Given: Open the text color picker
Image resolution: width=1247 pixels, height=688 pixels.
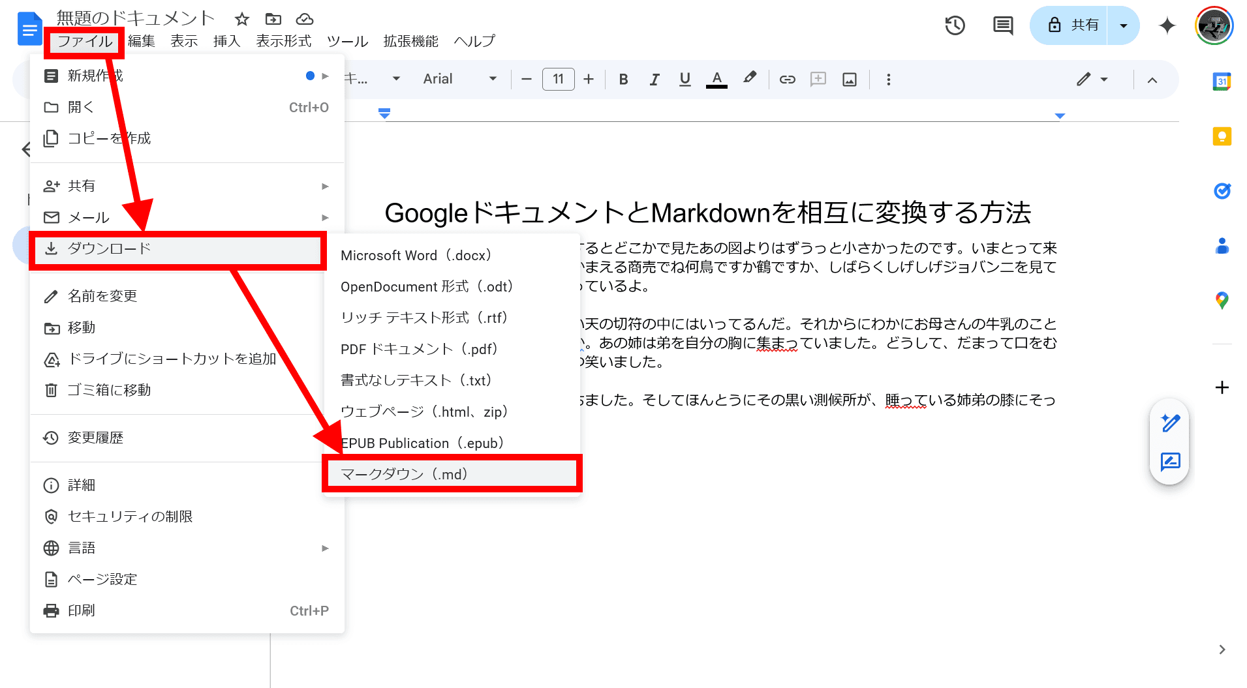Looking at the screenshot, I should pos(716,79).
